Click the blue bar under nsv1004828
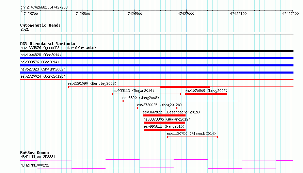 [157, 58]
